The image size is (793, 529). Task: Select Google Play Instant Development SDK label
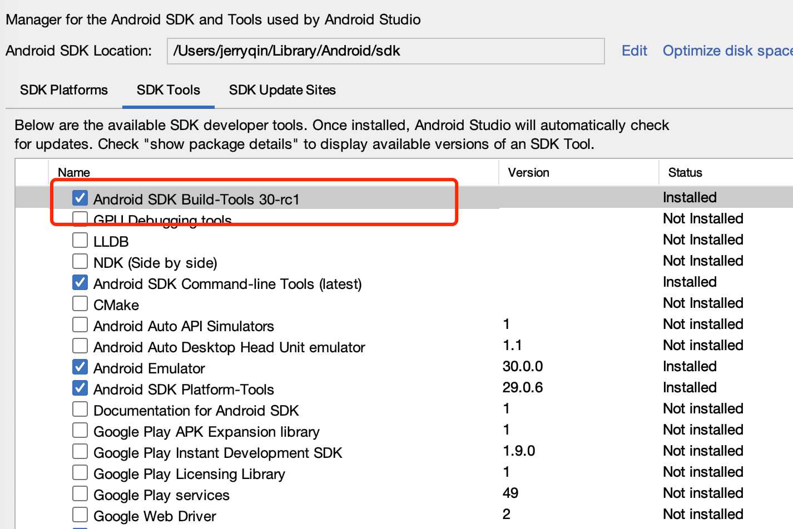(218, 453)
